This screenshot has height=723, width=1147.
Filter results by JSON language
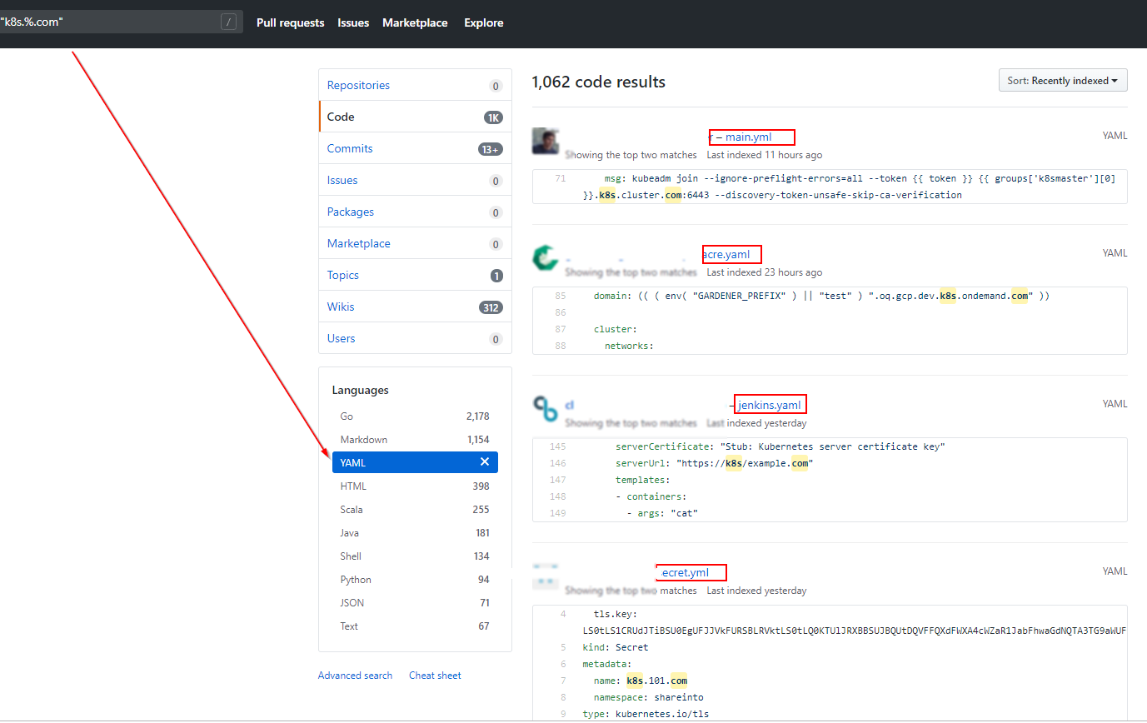click(x=415, y=602)
